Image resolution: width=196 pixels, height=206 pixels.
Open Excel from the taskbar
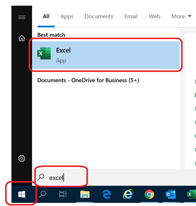click(191, 194)
